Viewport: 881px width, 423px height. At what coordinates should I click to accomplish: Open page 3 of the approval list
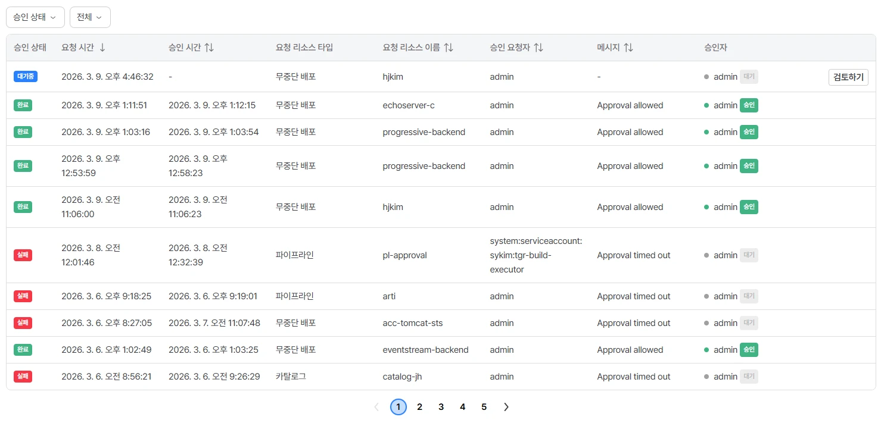(x=441, y=407)
